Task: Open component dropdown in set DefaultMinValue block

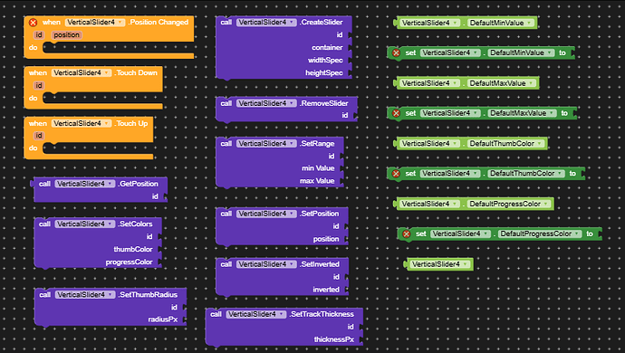Action: tap(450, 52)
